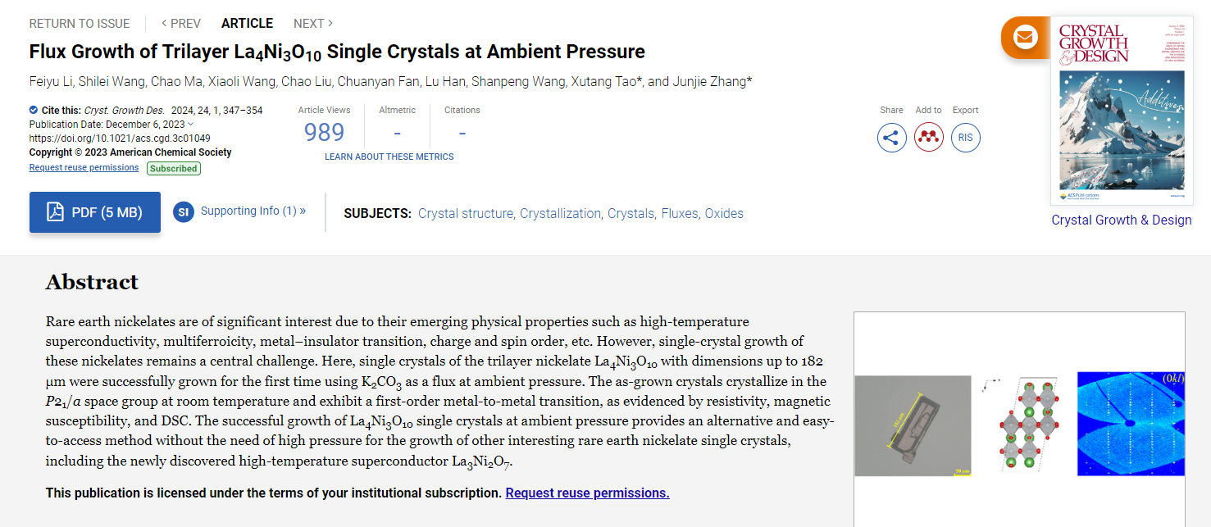
Task: Click the green Subscribed badge
Action: pos(174,168)
